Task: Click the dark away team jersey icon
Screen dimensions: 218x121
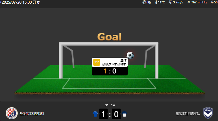Action: pos(124,114)
